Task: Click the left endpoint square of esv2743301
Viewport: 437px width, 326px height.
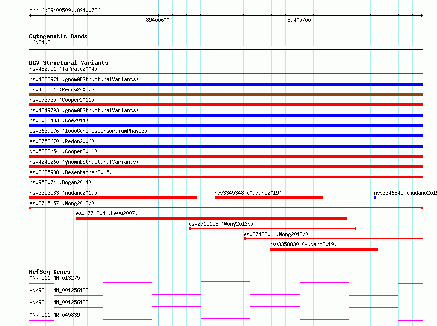Action: [245, 239]
